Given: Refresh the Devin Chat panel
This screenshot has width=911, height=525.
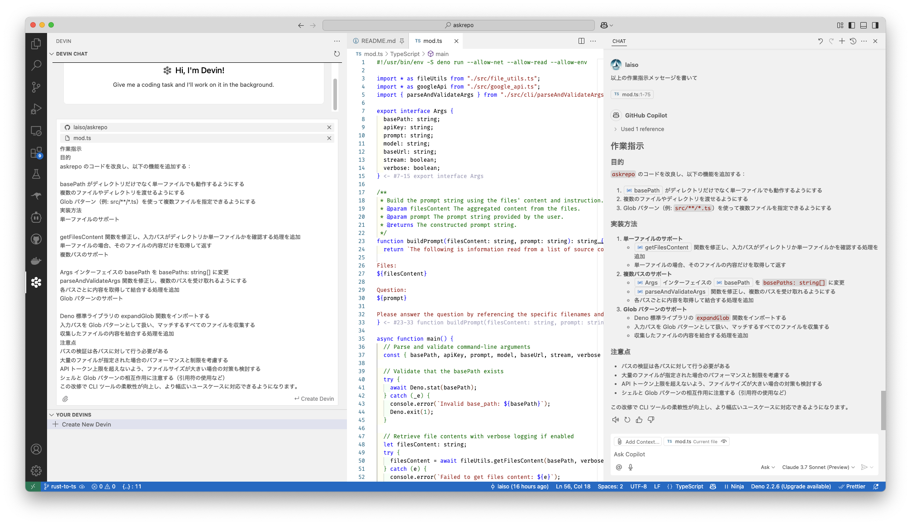Looking at the screenshot, I should (337, 54).
